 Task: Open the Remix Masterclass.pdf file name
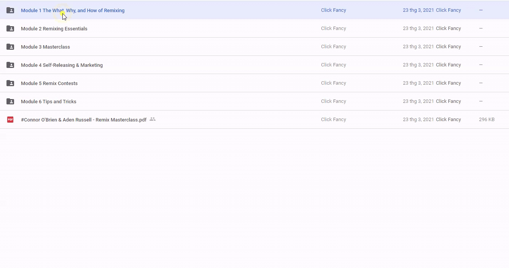point(83,120)
